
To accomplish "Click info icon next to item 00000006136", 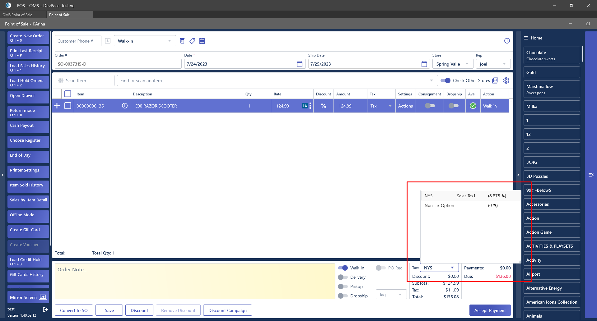I will 125,106.
